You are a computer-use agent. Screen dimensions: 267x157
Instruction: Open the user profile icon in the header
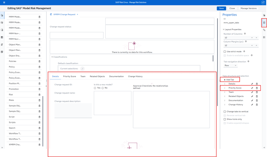[x=263, y=2]
